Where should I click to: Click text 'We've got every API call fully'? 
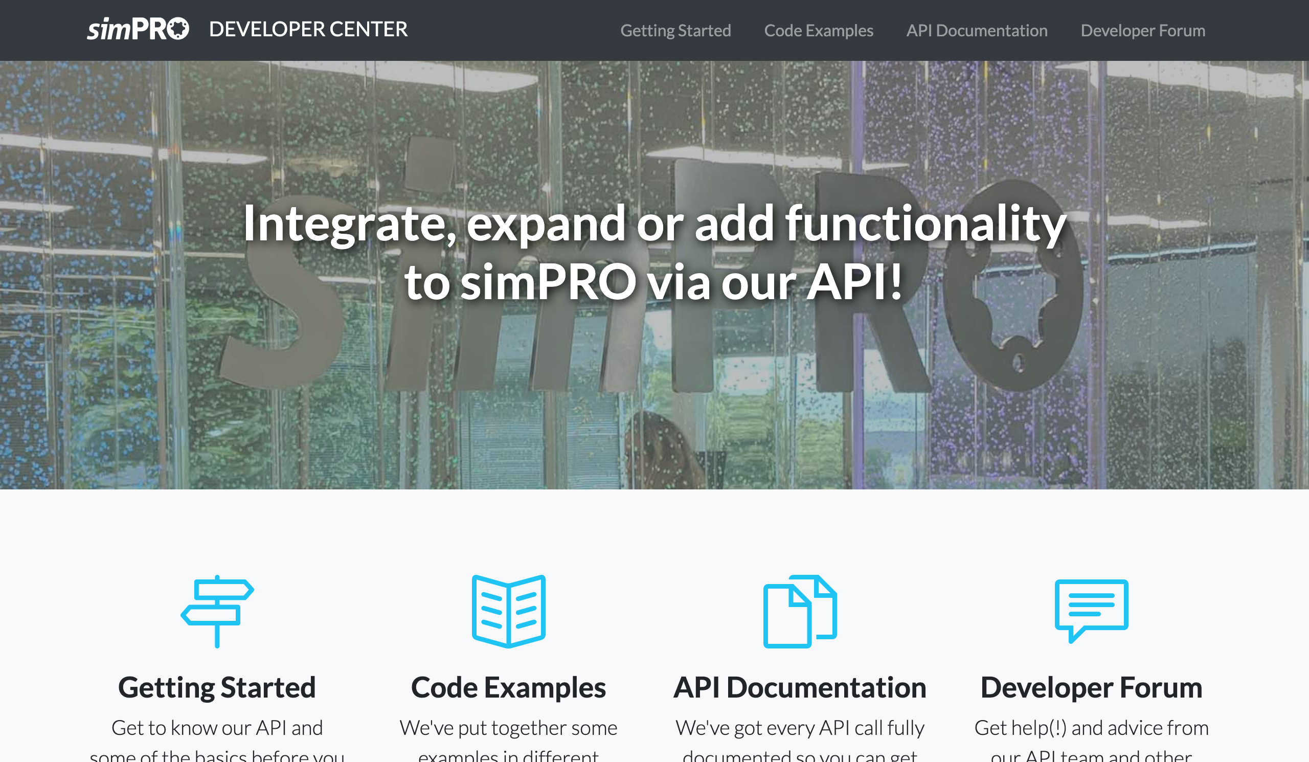click(800, 728)
